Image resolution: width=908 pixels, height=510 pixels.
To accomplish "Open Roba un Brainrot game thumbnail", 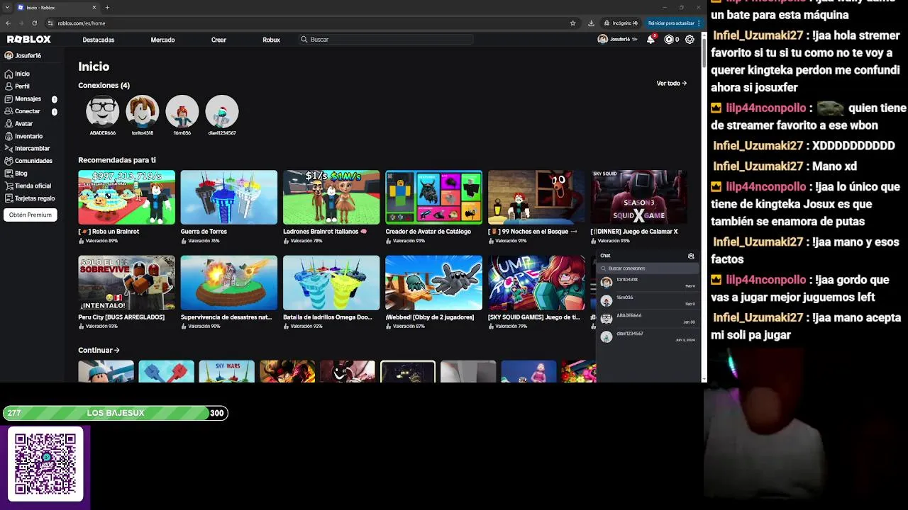I will pyautogui.click(x=126, y=197).
